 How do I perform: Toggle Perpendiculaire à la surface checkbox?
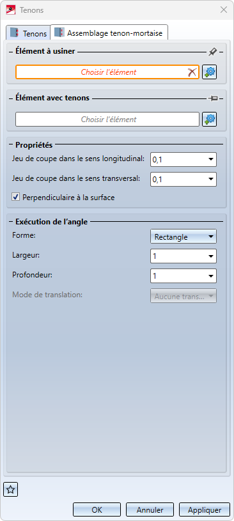click(x=15, y=198)
